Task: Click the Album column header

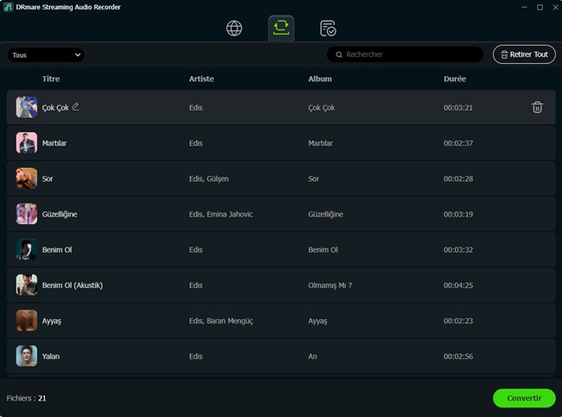Action: click(320, 79)
